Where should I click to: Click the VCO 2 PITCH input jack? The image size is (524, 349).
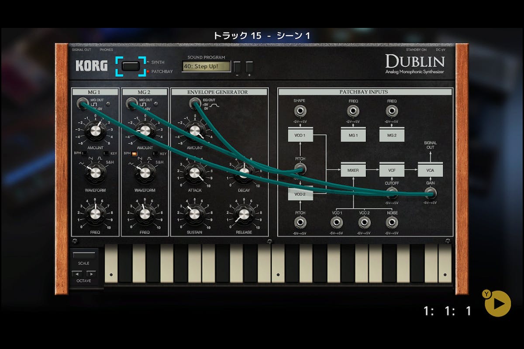tap(300, 222)
